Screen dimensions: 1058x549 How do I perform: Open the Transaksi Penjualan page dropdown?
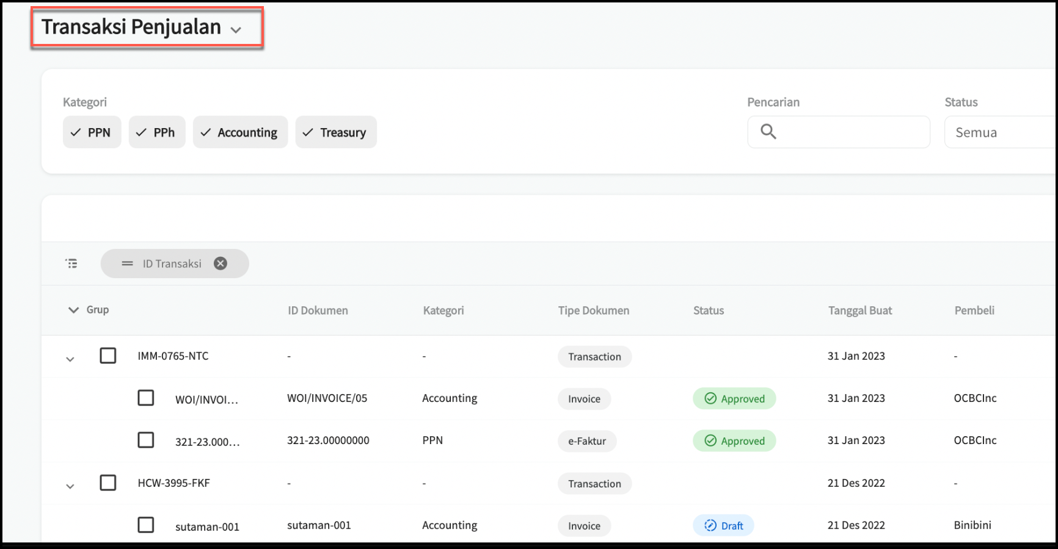[236, 29]
